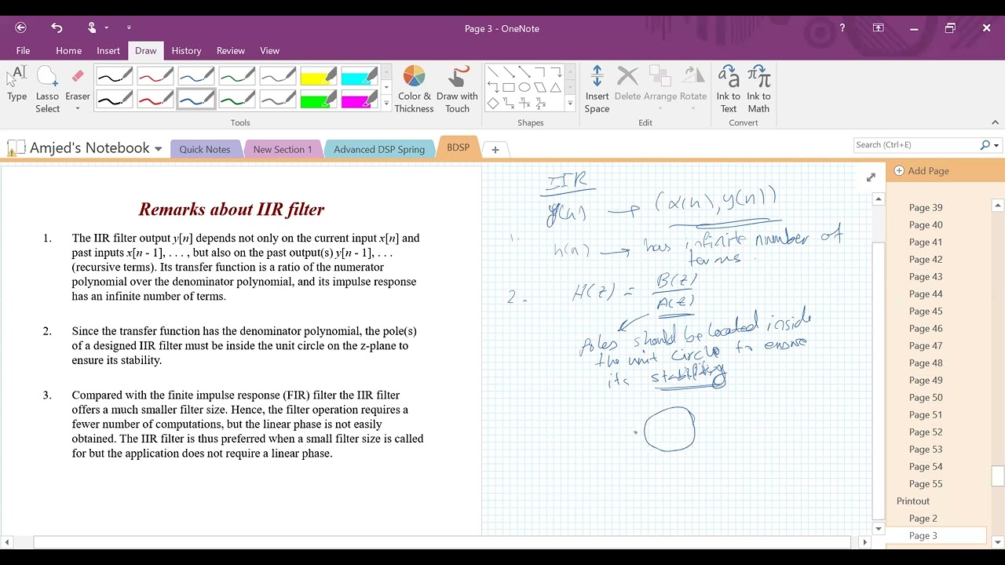
Task: Click the Undo button
Action: pos(57,27)
